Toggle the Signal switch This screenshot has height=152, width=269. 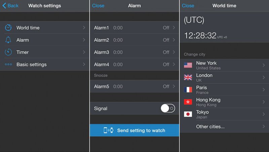(167, 108)
